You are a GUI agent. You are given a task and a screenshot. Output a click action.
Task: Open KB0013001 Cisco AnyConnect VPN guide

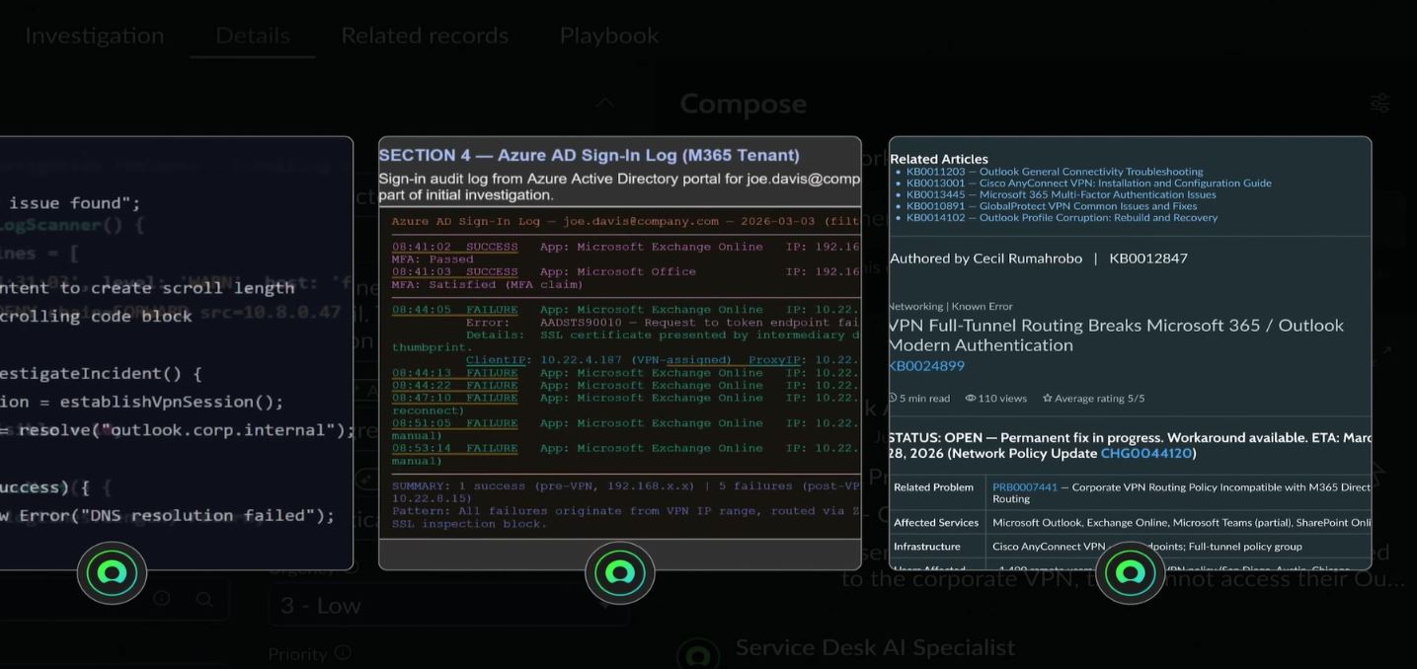(x=1088, y=184)
